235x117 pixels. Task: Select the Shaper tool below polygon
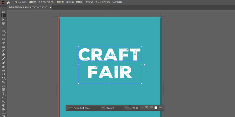pyautogui.click(x=3, y=43)
